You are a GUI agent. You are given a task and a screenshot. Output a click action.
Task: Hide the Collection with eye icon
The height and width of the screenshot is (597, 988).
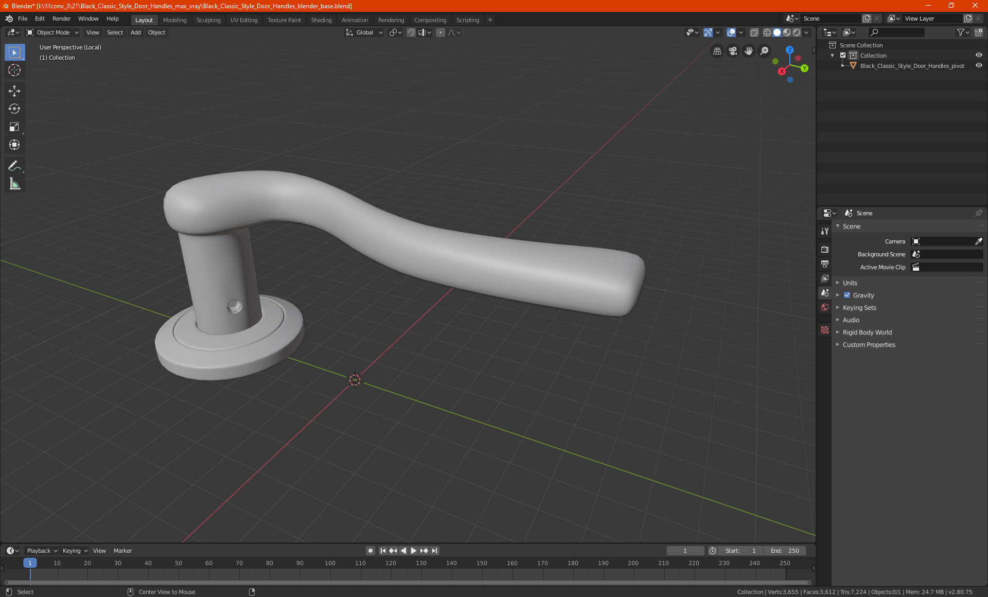pos(979,56)
